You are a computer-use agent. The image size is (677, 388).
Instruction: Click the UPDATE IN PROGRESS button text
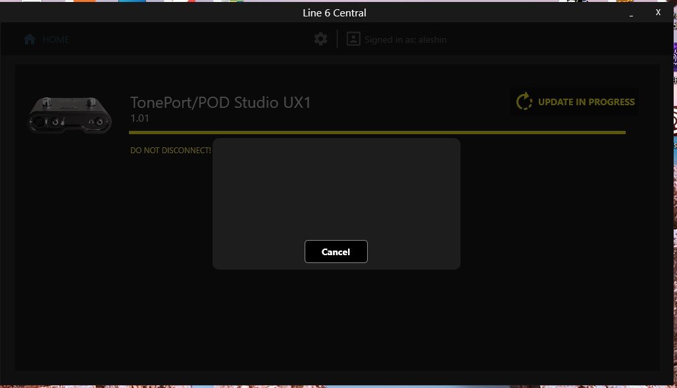pos(586,102)
